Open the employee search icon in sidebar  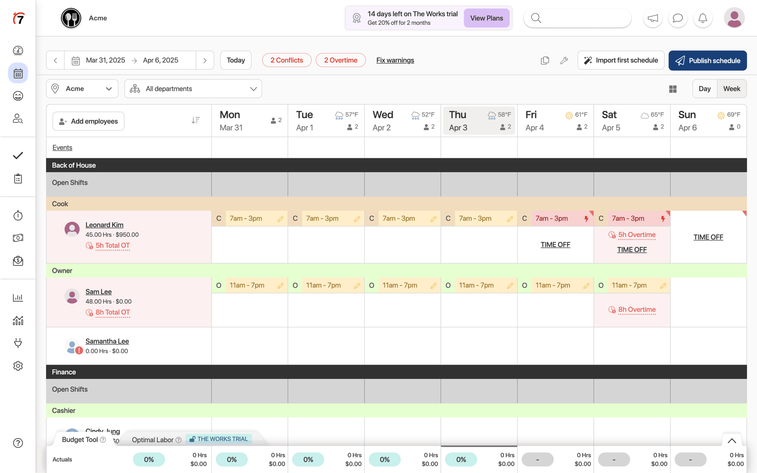click(x=18, y=119)
